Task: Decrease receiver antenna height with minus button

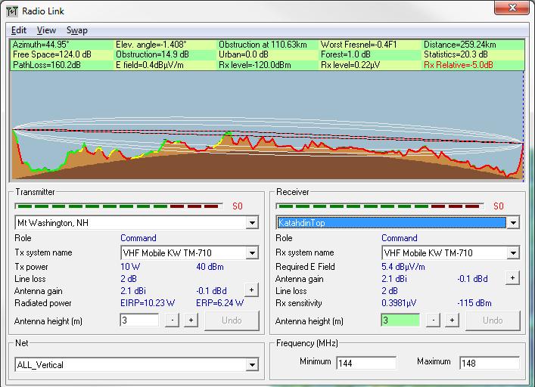Action: pyautogui.click(x=434, y=320)
